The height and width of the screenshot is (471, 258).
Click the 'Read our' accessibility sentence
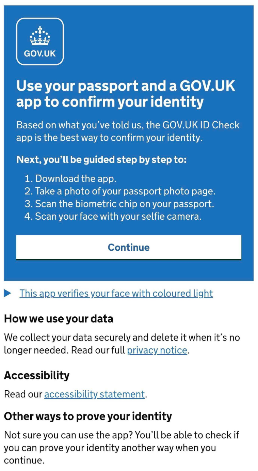point(23,394)
